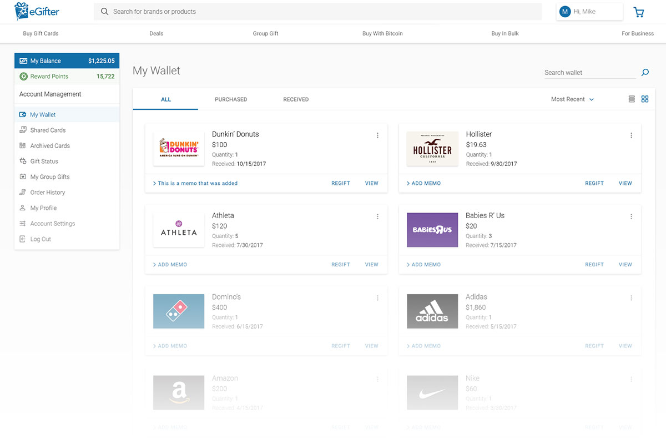The width and height of the screenshot is (666, 444).
Task: View the Hollister card
Action: point(625,183)
